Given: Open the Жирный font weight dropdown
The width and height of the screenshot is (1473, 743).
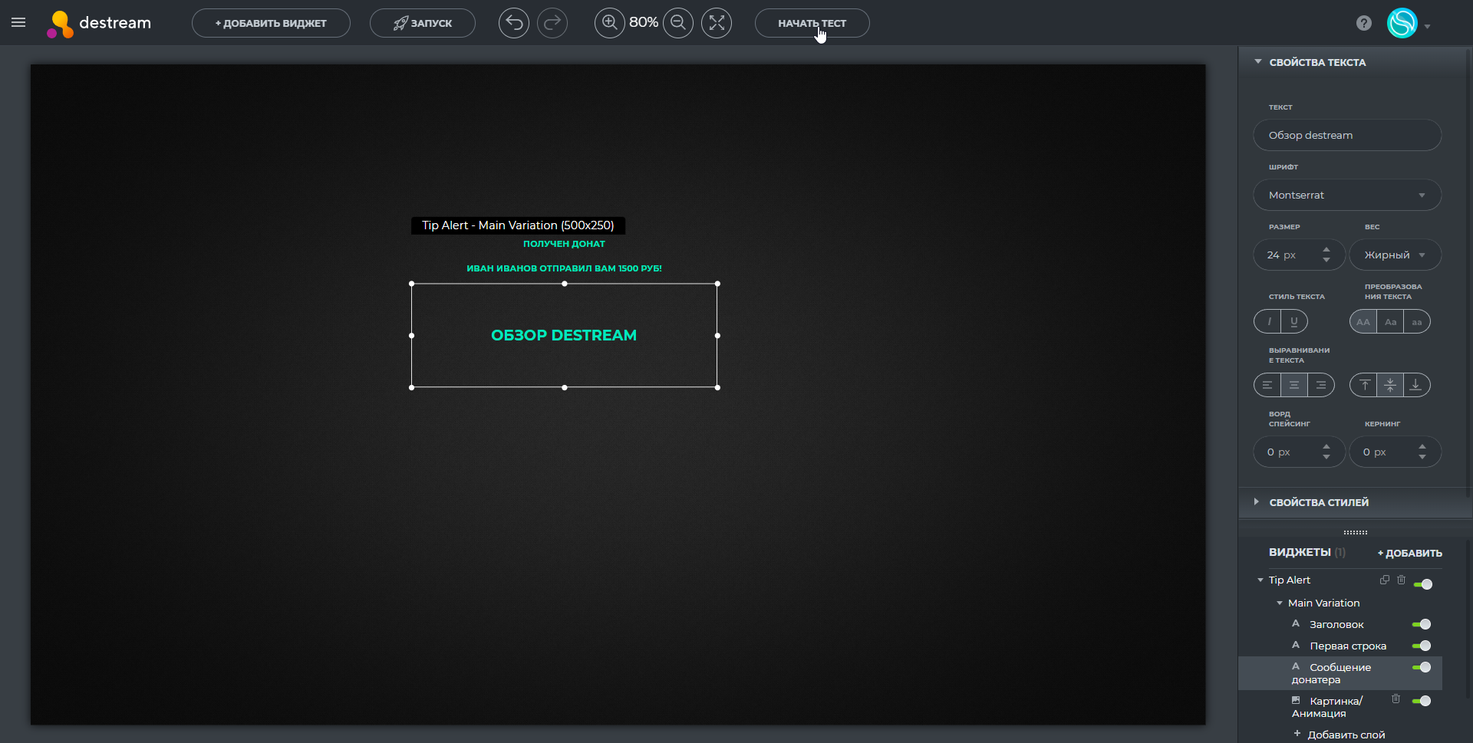Looking at the screenshot, I should pyautogui.click(x=1396, y=255).
